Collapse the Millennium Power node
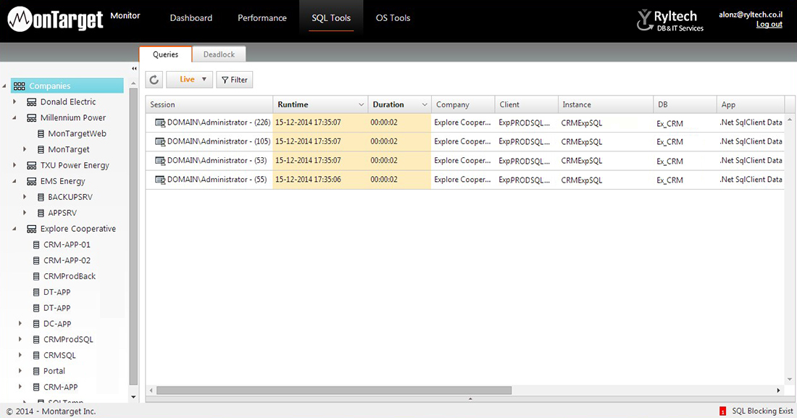Screen dimensions: 797x418 [14, 118]
